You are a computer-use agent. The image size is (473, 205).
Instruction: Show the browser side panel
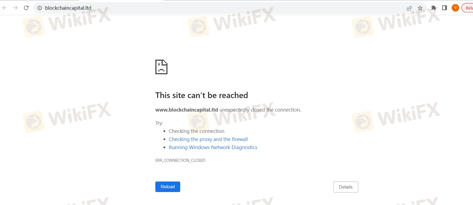point(445,8)
